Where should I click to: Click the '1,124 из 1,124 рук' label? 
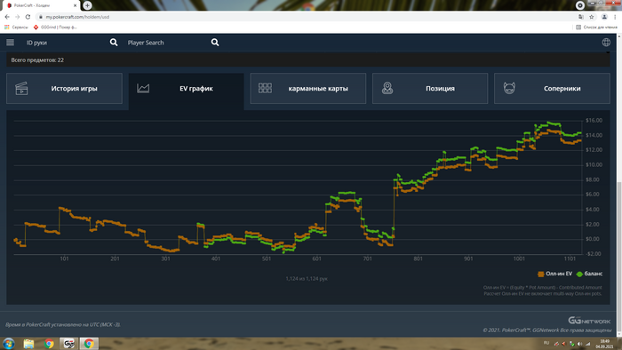(307, 279)
